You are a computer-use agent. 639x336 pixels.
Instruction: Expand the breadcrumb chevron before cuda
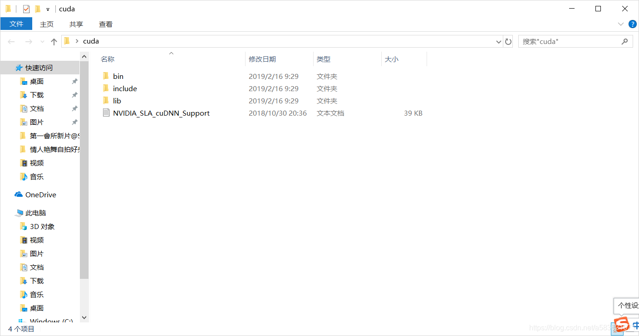77,41
